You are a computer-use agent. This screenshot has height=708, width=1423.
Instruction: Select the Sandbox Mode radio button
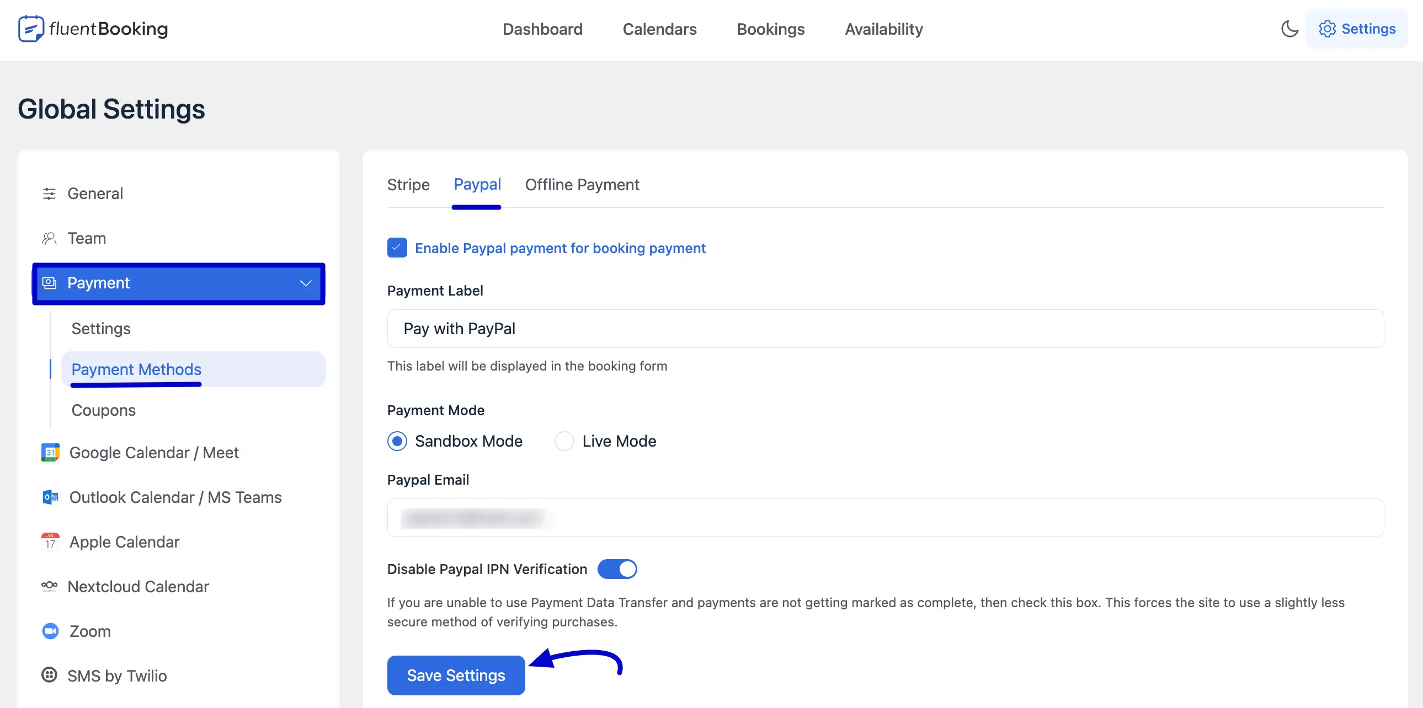point(397,442)
